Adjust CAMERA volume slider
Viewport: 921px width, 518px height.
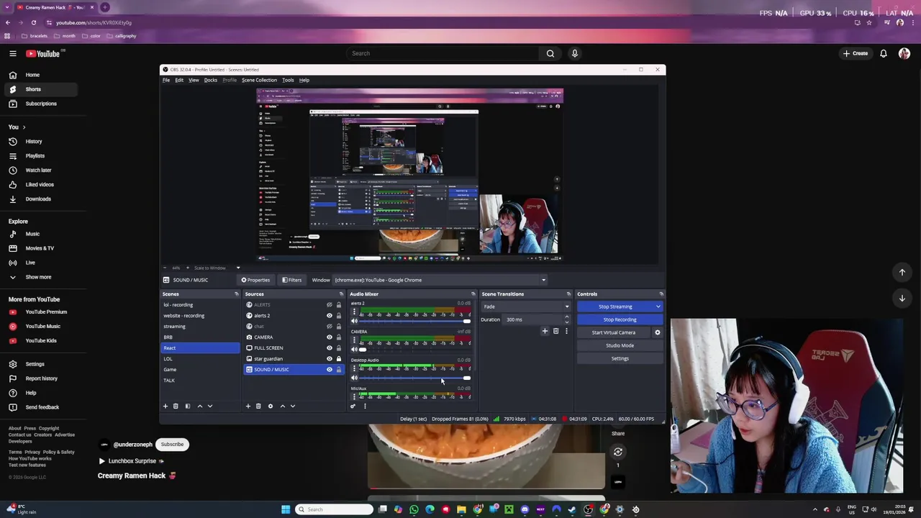414,349
